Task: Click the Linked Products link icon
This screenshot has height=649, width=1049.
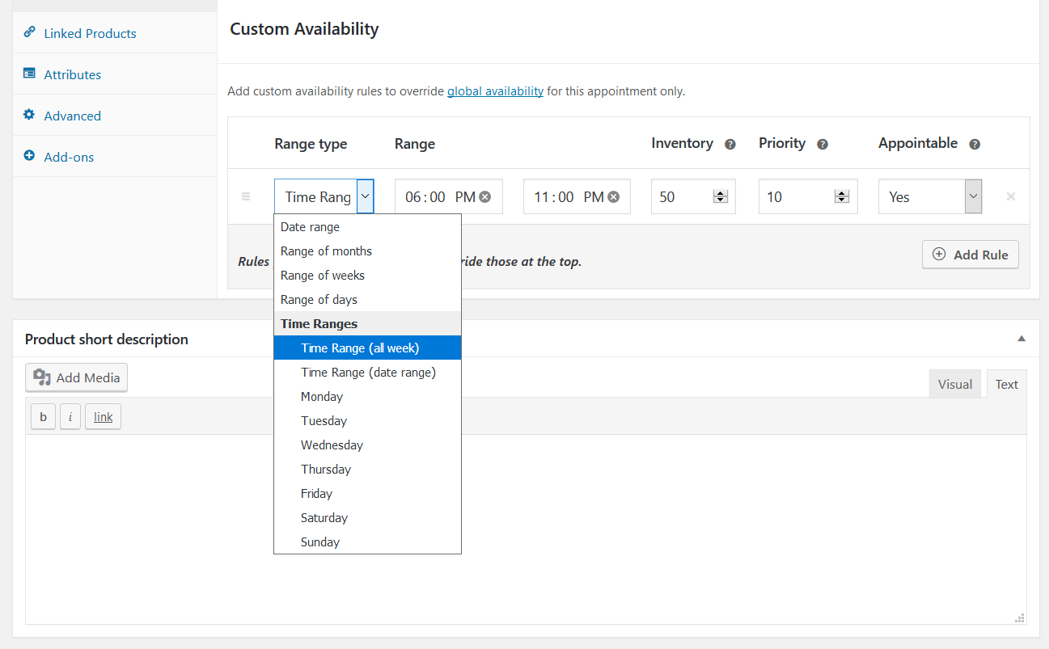Action: (x=29, y=32)
